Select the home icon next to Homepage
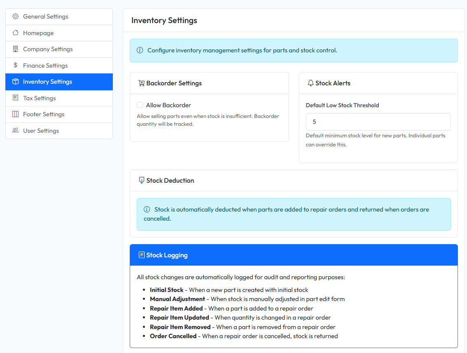Image resolution: width=467 pixels, height=353 pixels. pyautogui.click(x=15, y=33)
